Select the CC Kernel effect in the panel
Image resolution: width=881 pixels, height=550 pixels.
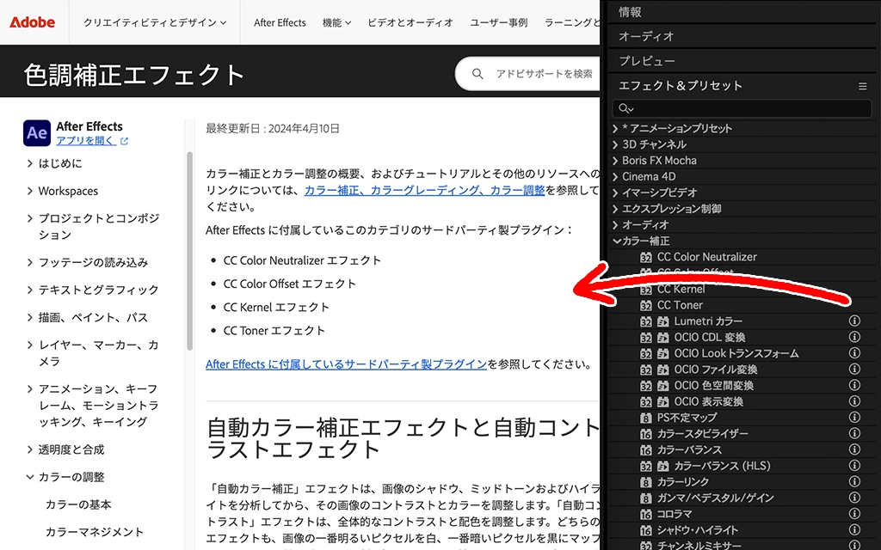(x=681, y=289)
